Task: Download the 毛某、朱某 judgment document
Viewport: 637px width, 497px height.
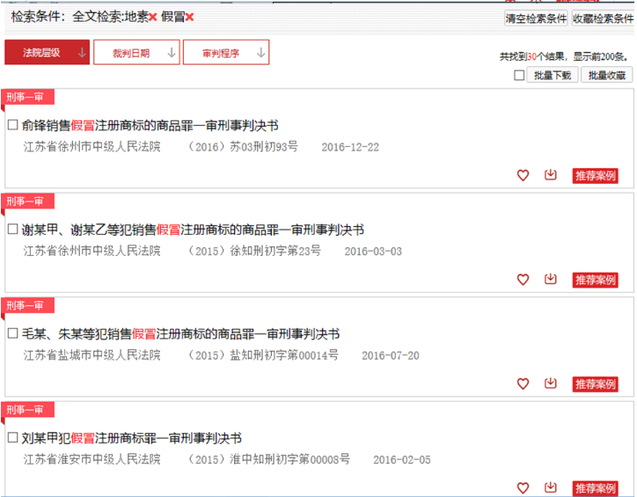Action: (x=551, y=384)
